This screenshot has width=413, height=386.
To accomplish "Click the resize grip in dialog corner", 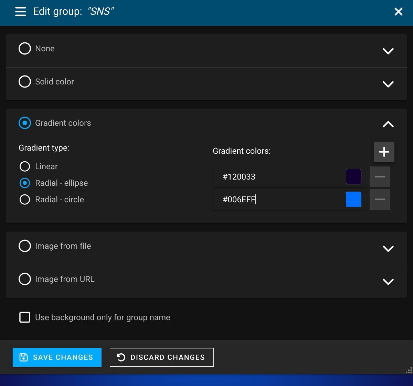I will 409,370.
